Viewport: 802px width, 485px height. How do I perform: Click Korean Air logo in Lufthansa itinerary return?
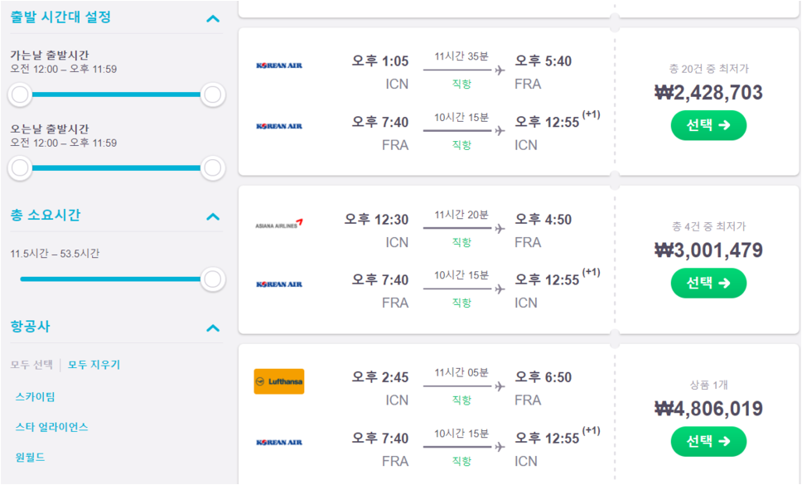279,442
